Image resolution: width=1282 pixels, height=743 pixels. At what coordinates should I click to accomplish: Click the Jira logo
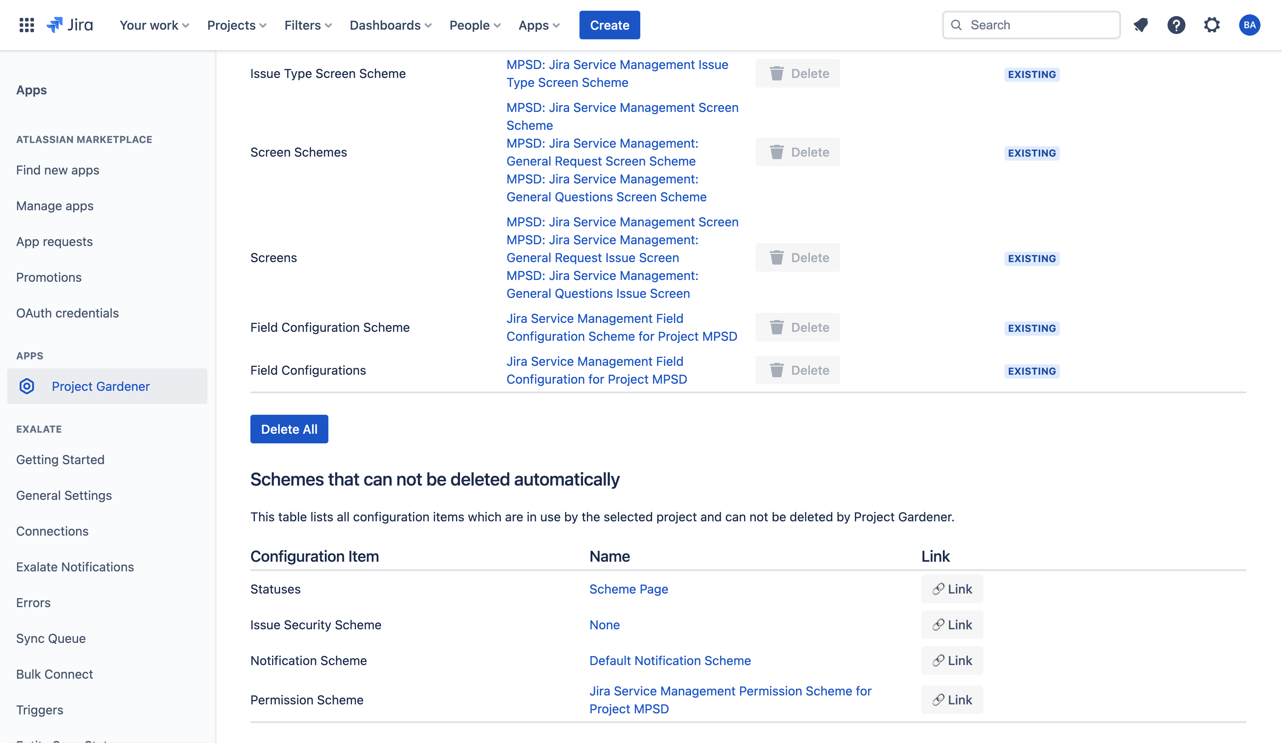click(x=70, y=25)
